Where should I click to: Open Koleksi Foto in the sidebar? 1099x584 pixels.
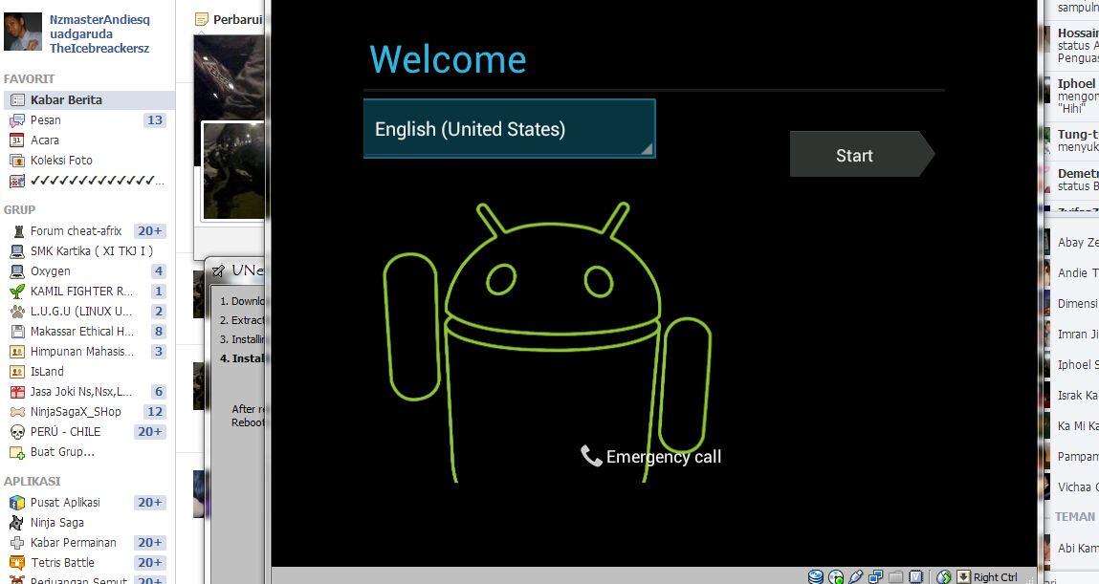(x=61, y=161)
